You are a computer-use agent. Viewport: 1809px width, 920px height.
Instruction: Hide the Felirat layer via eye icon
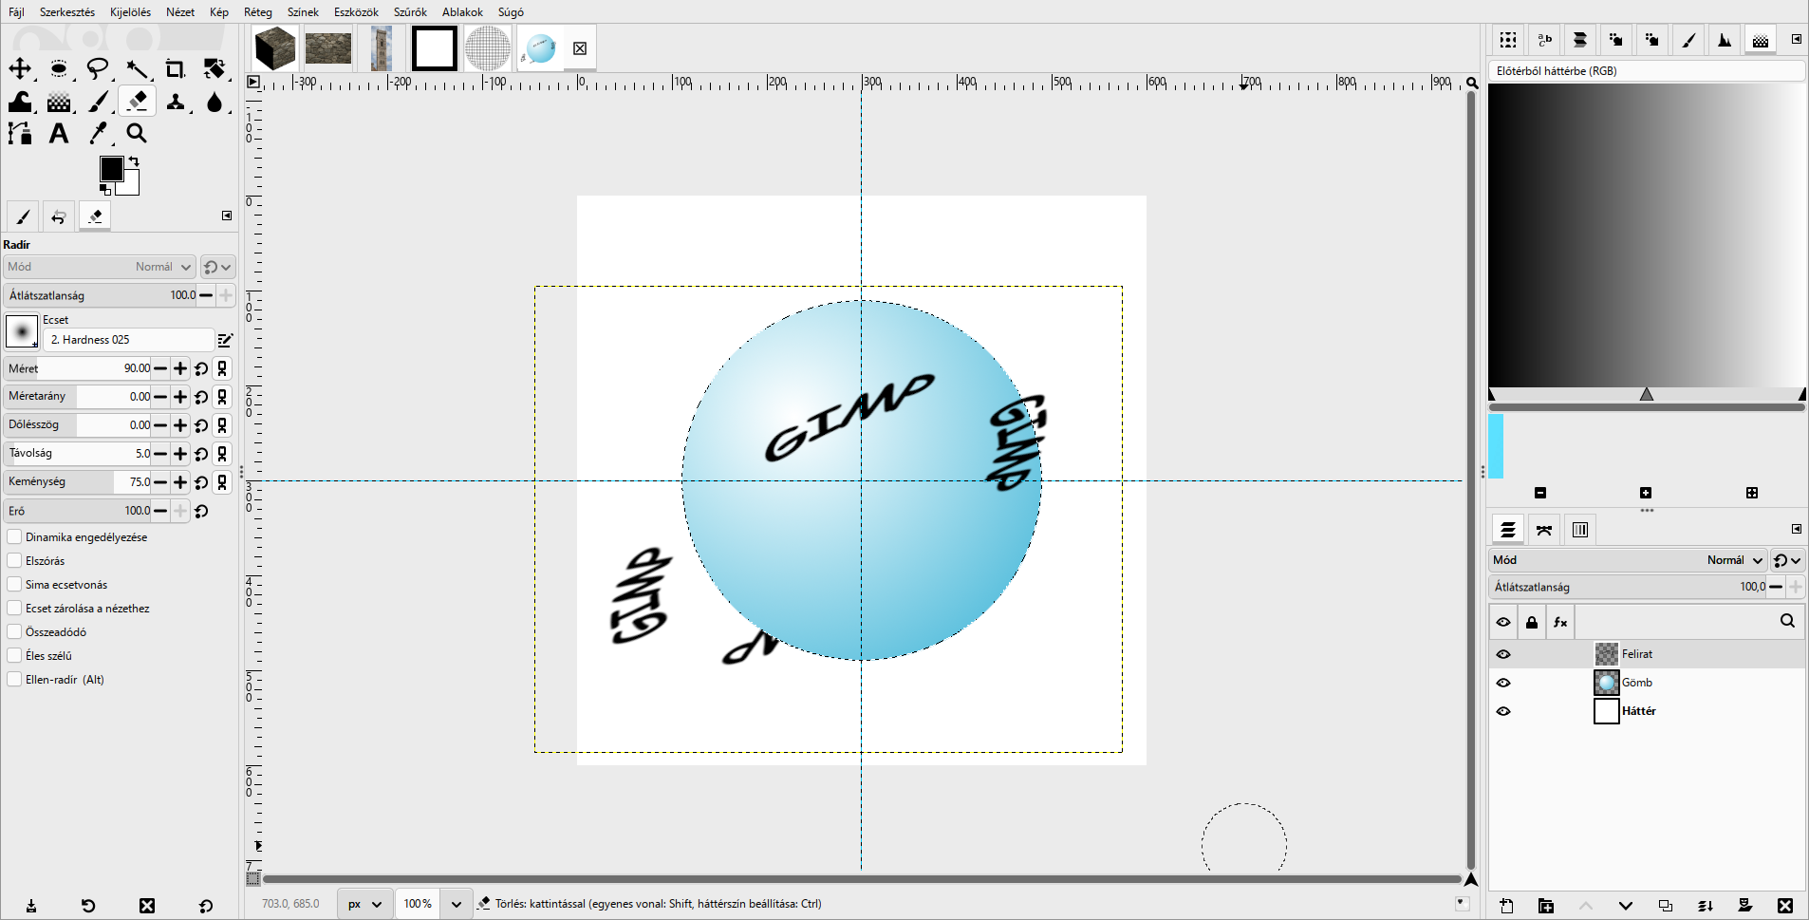click(1503, 654)
